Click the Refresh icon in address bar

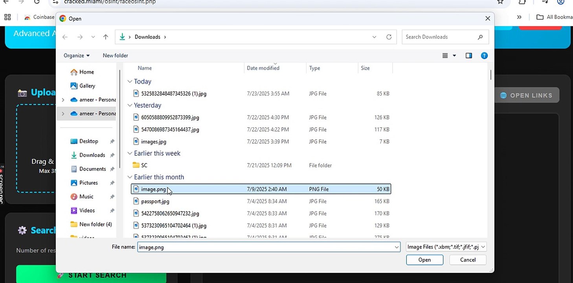[389, 37]
